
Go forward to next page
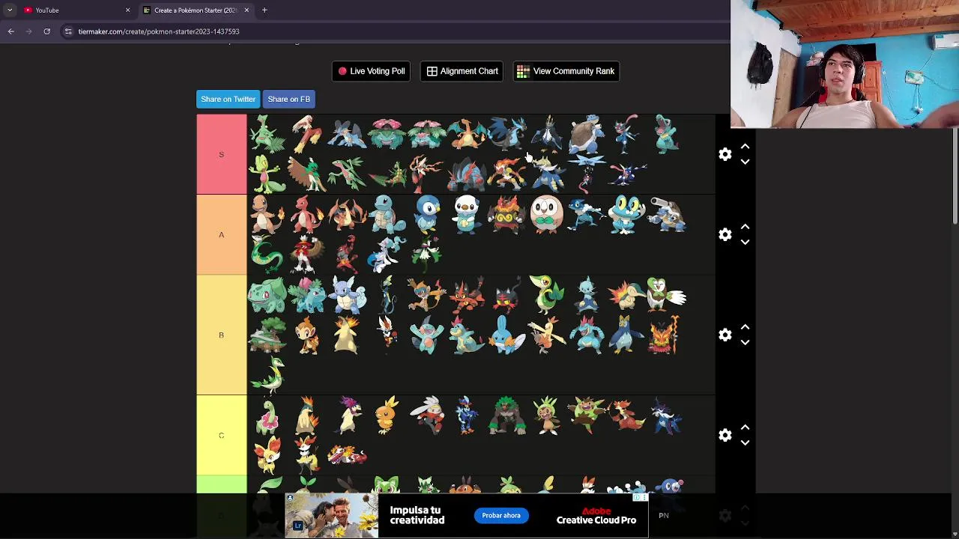point(28,31)
